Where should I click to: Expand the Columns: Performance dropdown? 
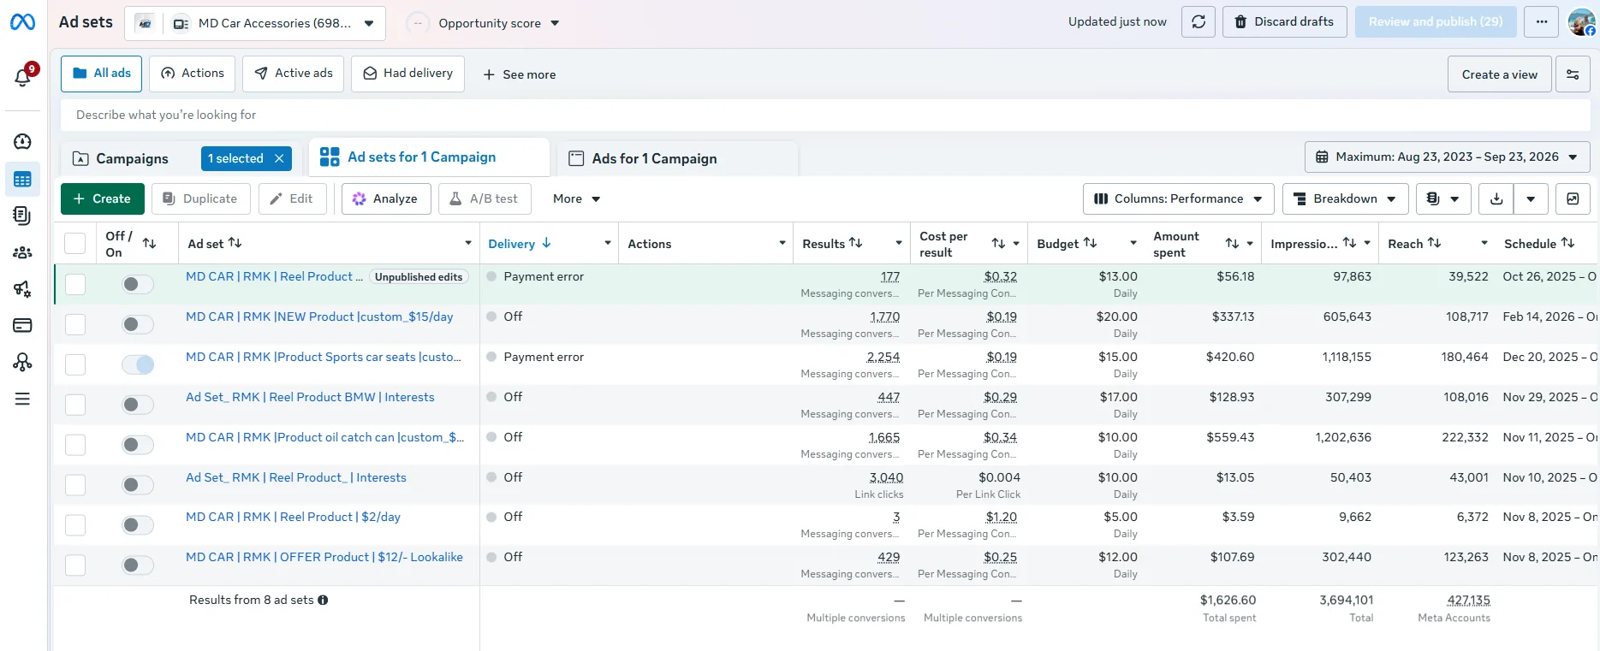[x=1178, y=198]
